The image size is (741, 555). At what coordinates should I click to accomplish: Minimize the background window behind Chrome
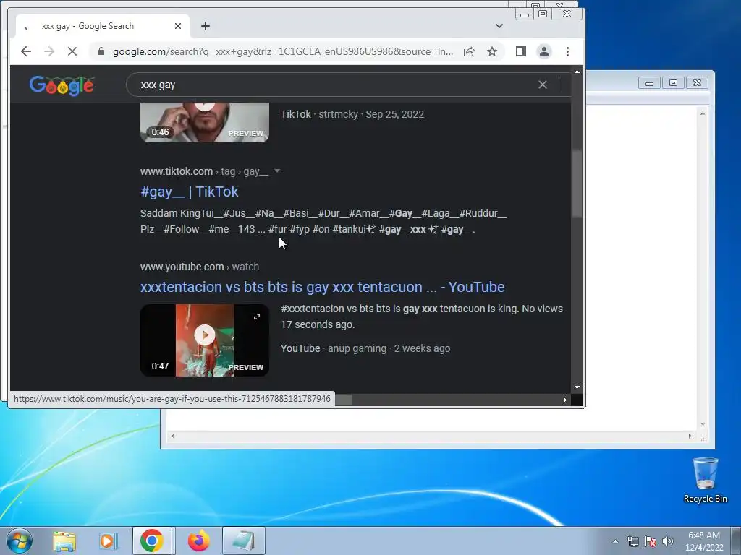pyautogui.click(x=649, y=83)
